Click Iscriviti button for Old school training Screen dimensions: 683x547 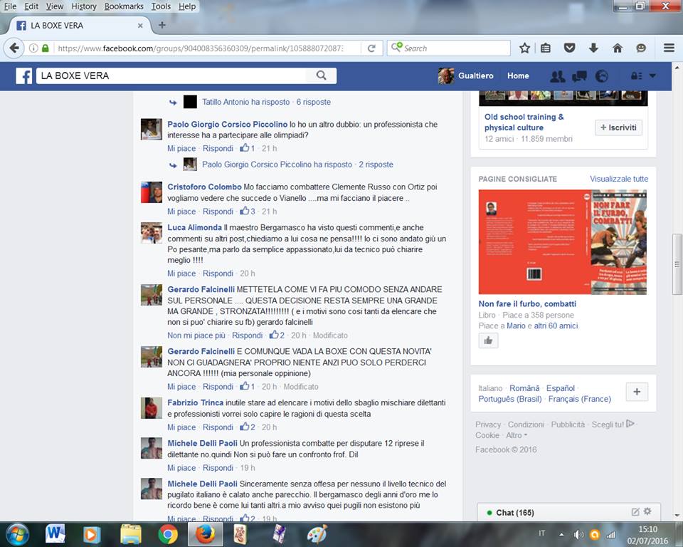(x=618, y=127)
